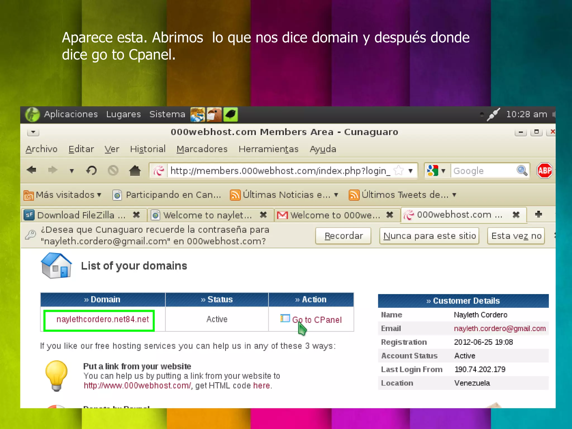Close the Download FileZilla tab

point(136,215)
